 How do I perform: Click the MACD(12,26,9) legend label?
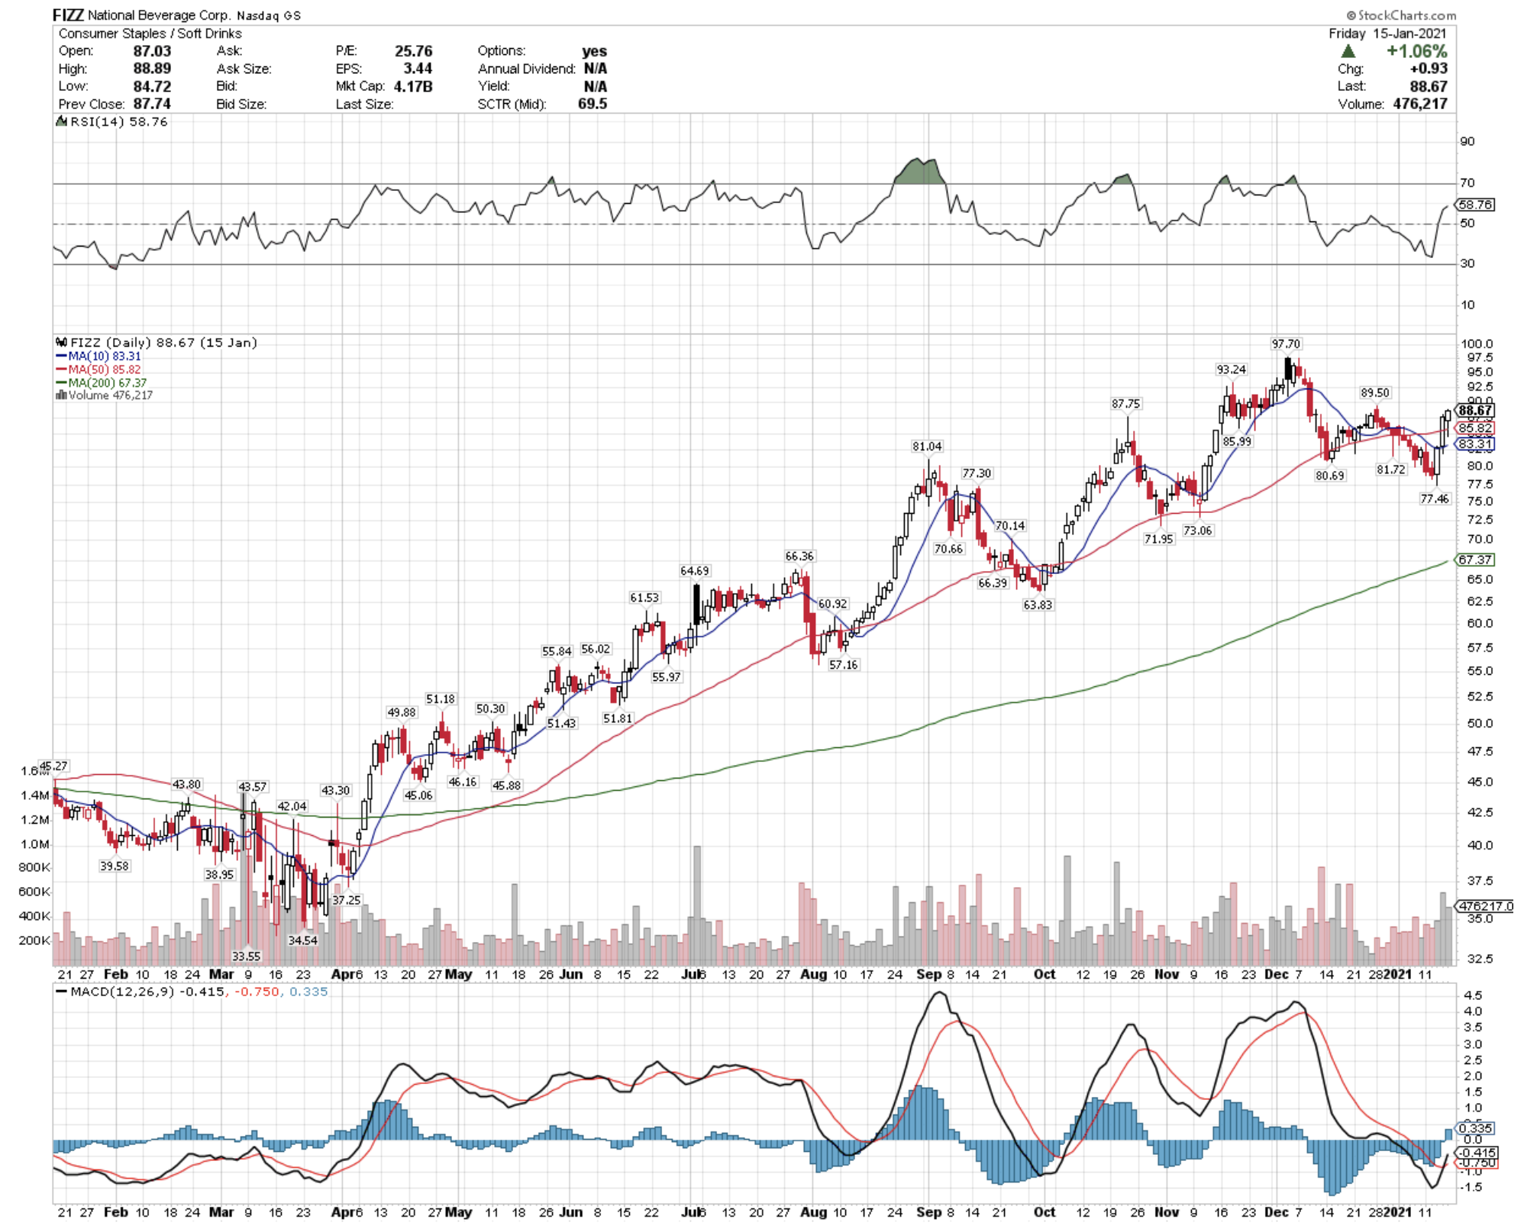(x=122, y=992)
